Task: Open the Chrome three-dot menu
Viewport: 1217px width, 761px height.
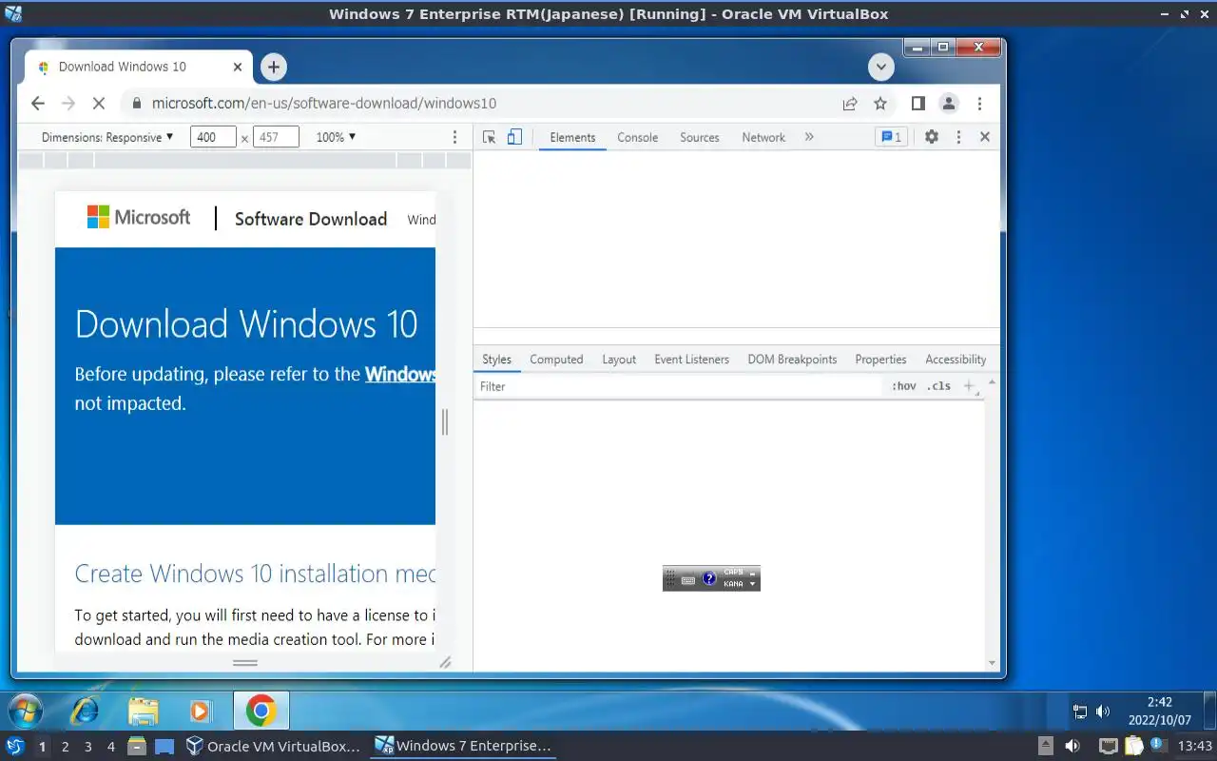Action: [980, 104]
